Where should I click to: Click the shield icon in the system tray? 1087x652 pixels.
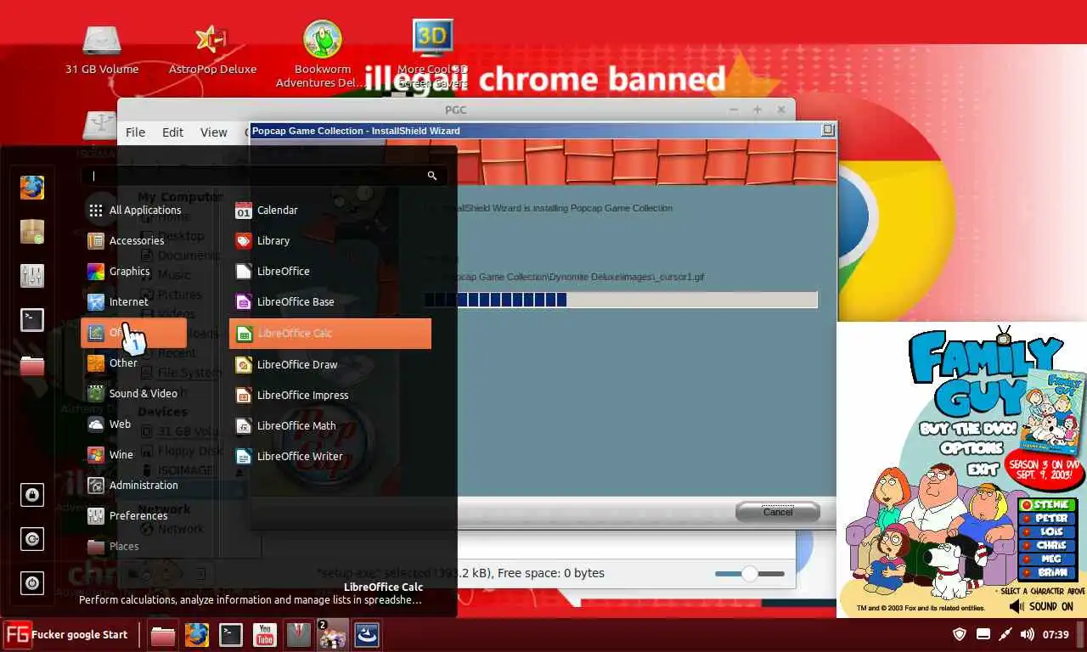click(x=960, y=634)
